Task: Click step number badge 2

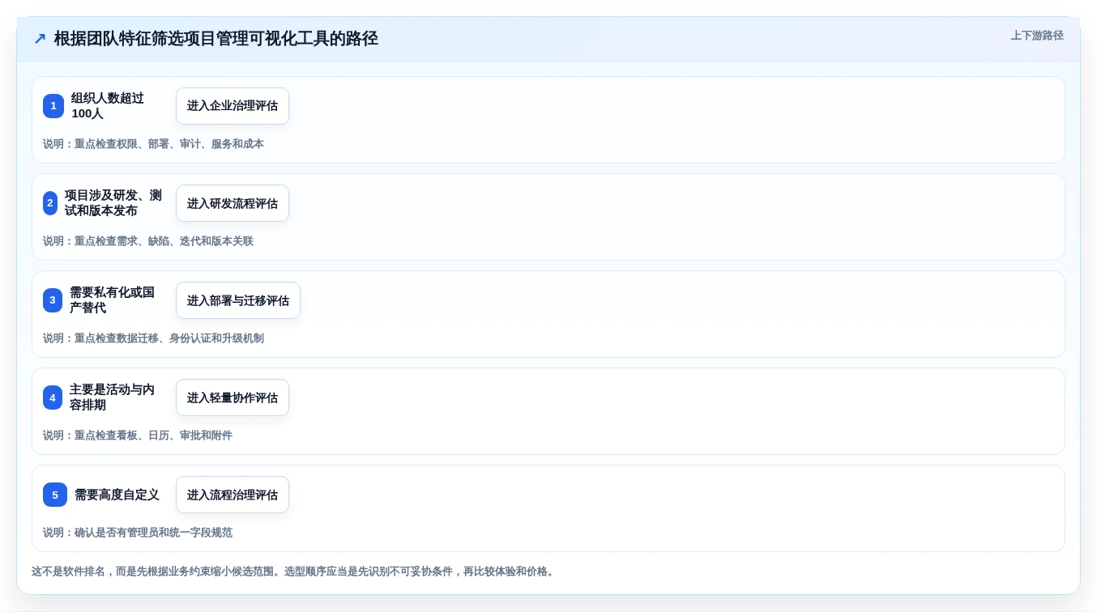Action: pos(50,203)
